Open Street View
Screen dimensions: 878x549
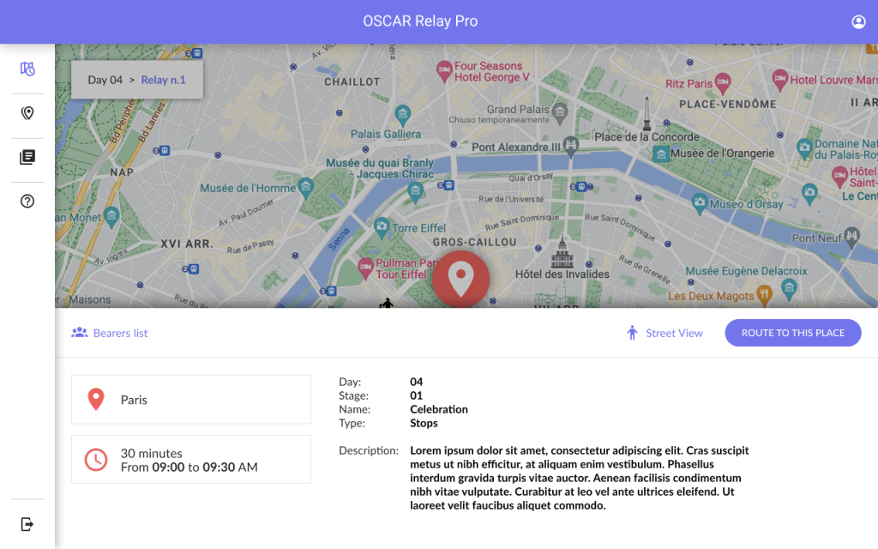click(x=665, y=333)
